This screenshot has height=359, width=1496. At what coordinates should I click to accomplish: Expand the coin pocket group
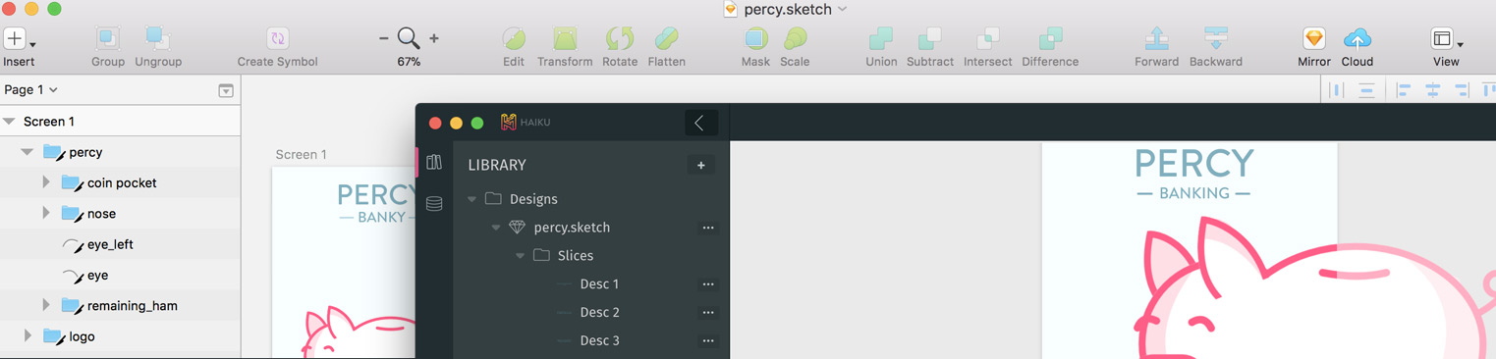(46, 182)
